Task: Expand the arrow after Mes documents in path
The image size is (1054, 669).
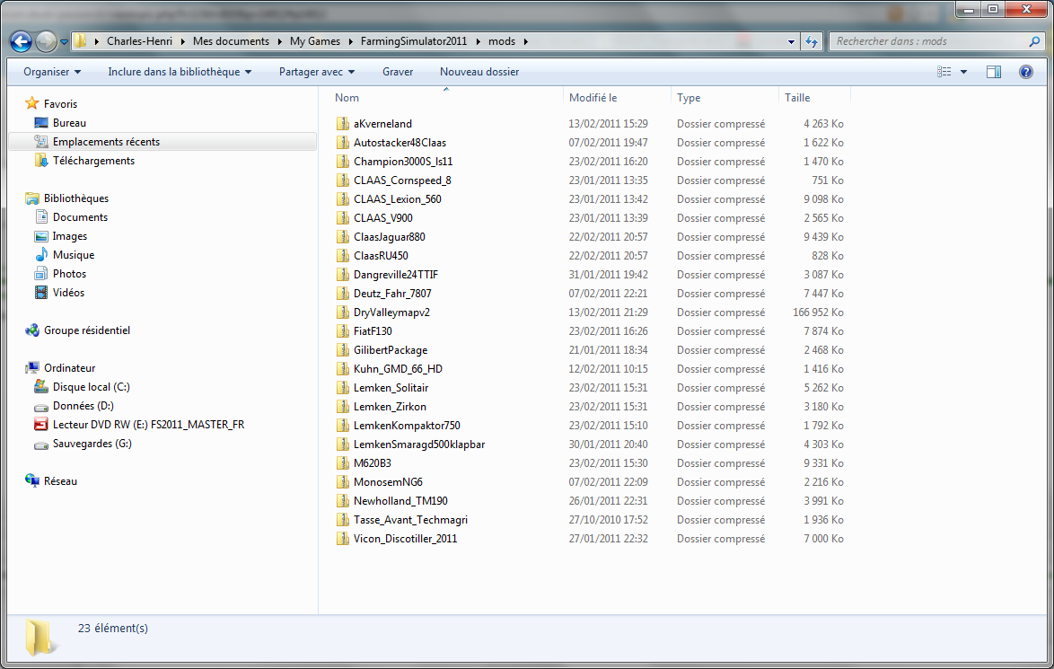Action: pyautogui.click(x=279, y=41)
